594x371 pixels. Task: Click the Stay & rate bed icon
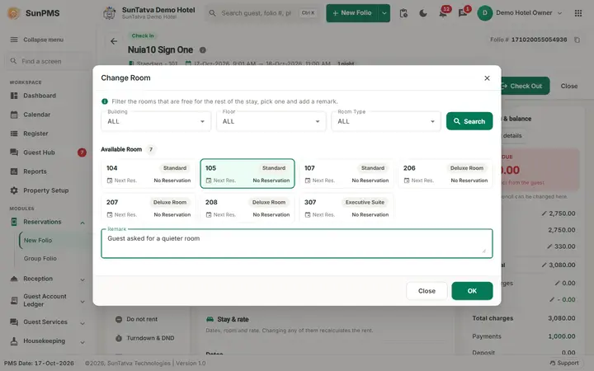point(210,319)
